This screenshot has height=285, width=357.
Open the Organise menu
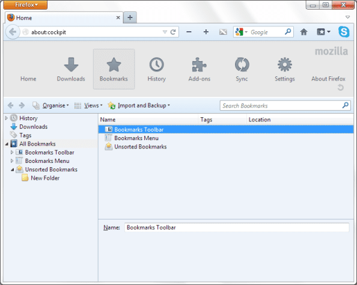tap(50, 105)
